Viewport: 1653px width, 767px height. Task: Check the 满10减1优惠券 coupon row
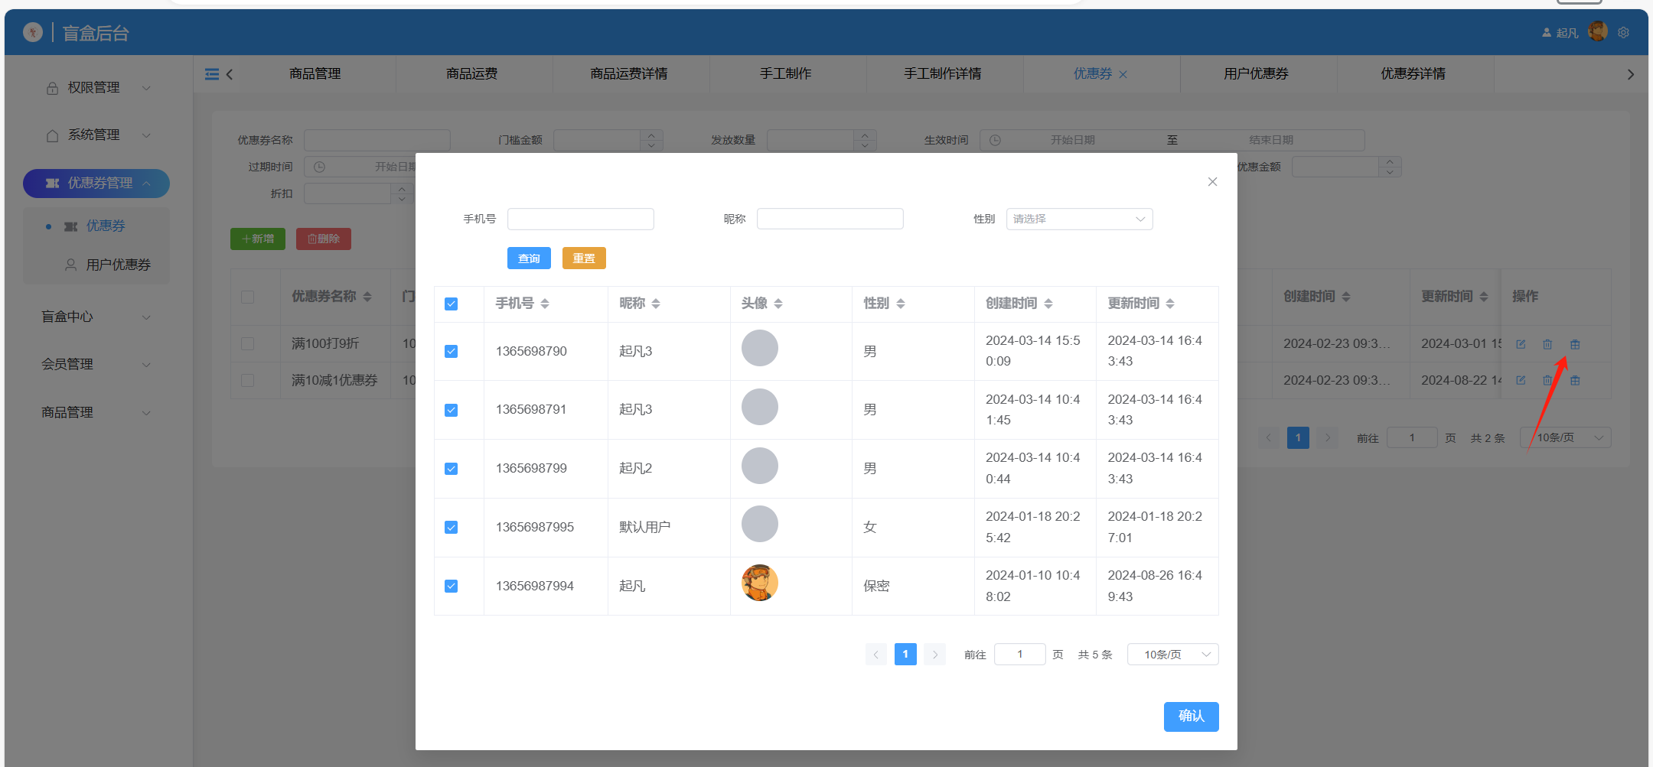pos(247,380)
